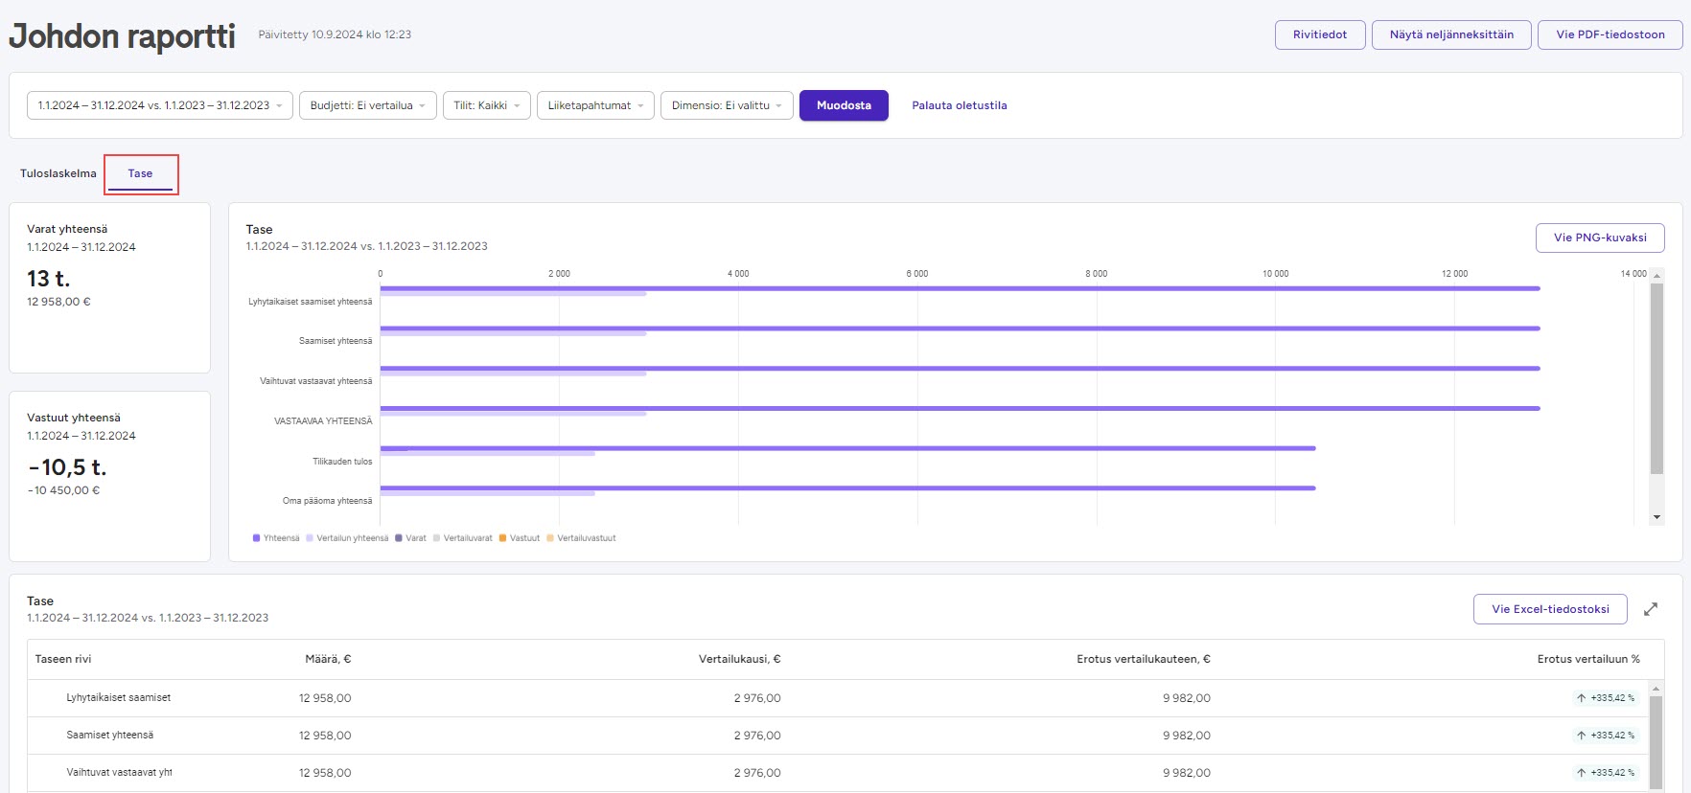Toggle the Yhteensä legend series
This screenshot has height=793, width=1691.
point(276,538)
